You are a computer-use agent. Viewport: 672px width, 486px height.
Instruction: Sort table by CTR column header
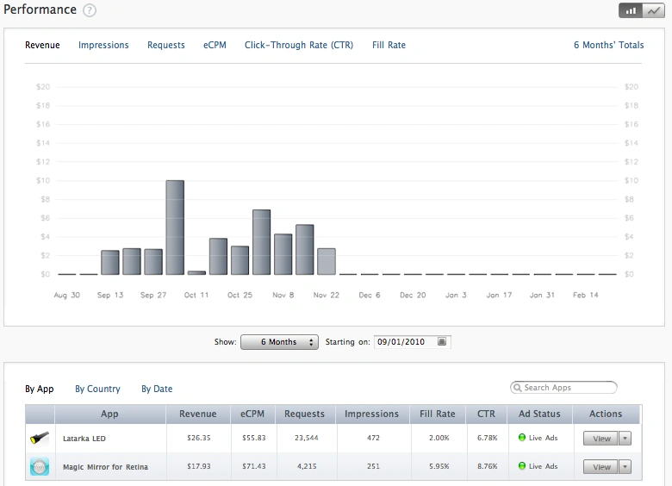pos(487,414)
